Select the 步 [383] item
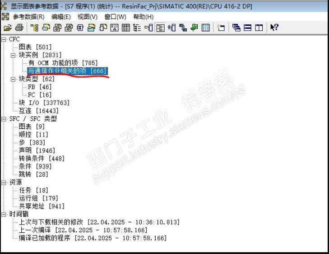Viewport: 329px width, 254px height. pyautogui.click(x=32, y=142)
